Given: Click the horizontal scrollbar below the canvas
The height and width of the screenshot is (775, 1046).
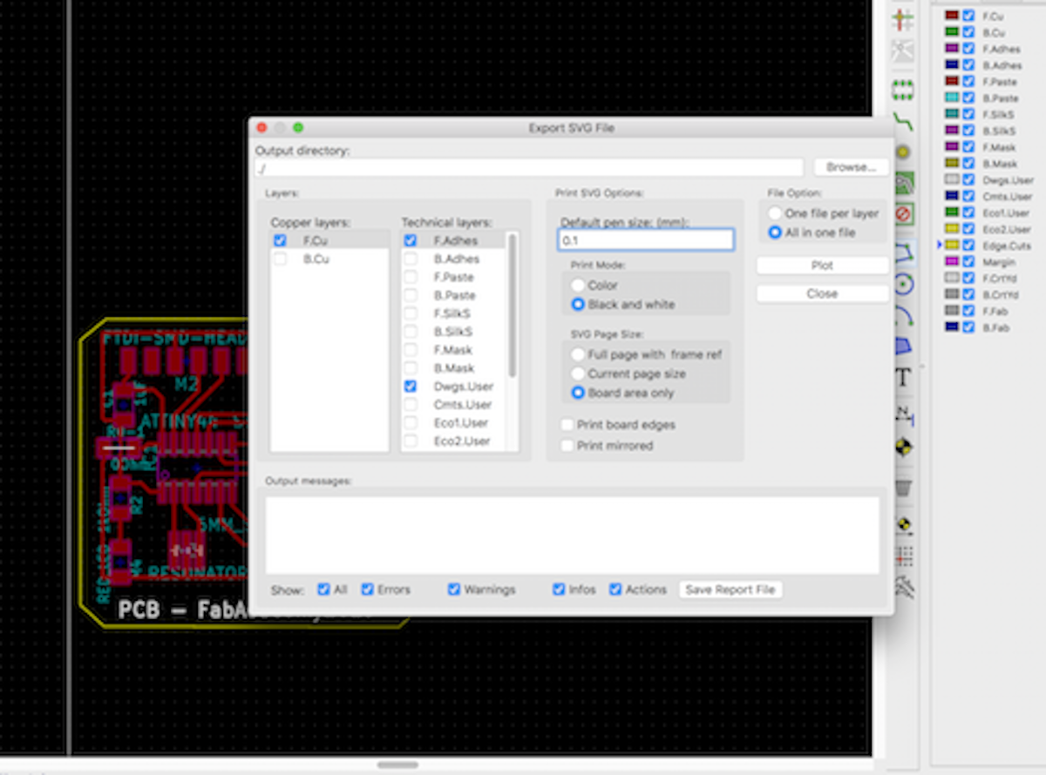Looking at the screenshot, I should 398,765.
